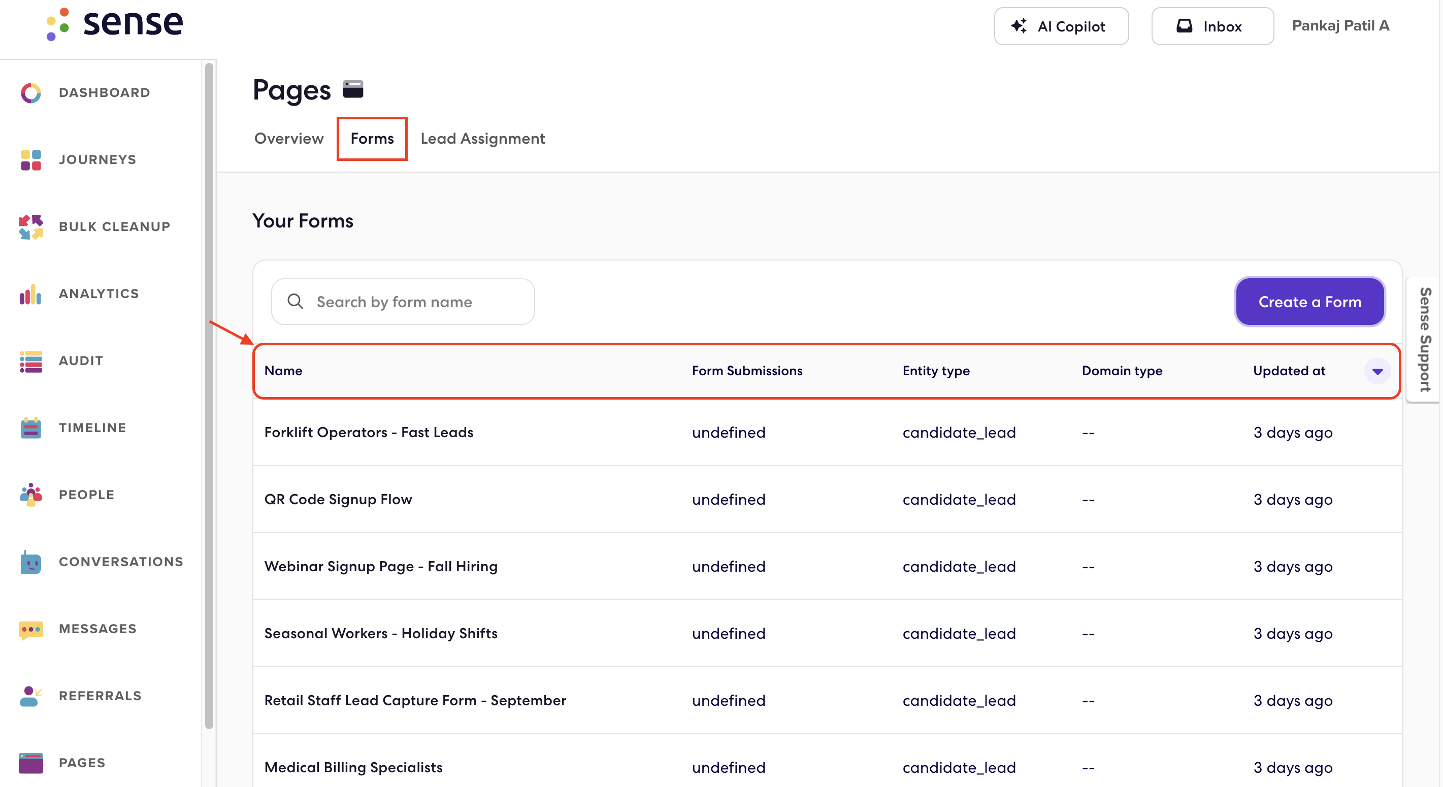Open Pankaj Patil A user menu
The width and height of the screenshot is (1443, 787).
tap(1340, 26)
